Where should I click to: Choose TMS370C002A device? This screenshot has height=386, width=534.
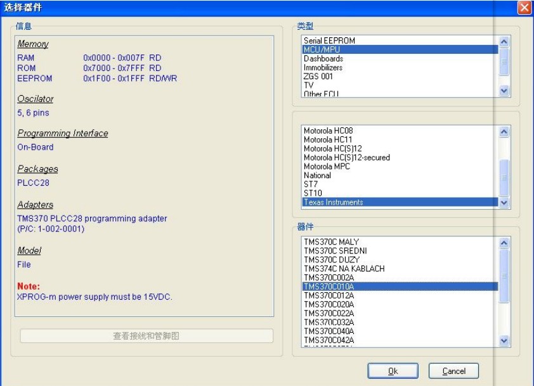[400, 278]
